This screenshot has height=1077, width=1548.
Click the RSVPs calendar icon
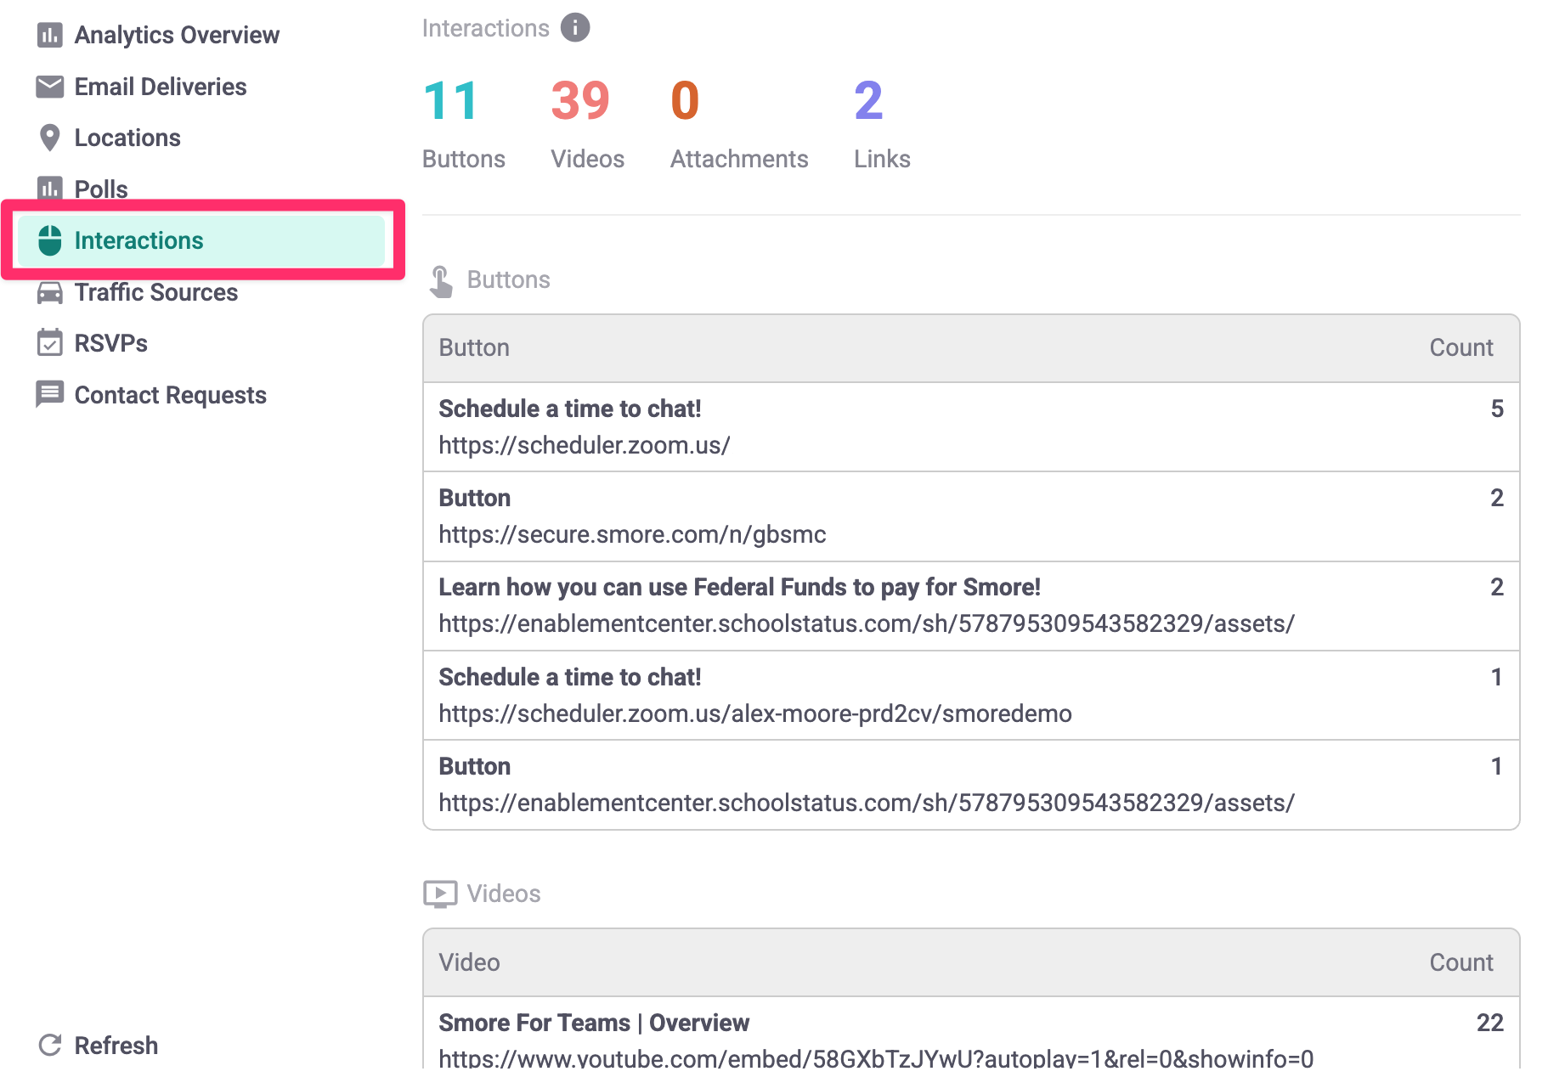click(x=49, y=343)
